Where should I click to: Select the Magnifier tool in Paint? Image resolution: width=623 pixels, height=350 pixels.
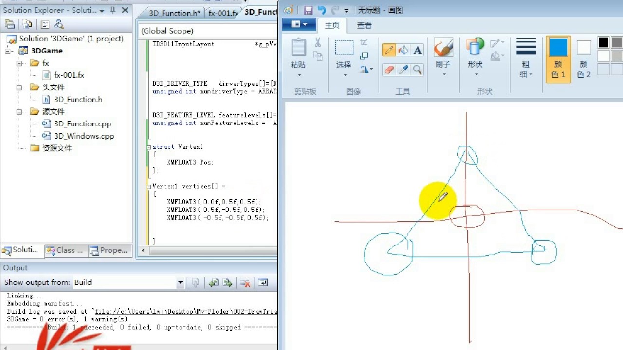point(417,70)
